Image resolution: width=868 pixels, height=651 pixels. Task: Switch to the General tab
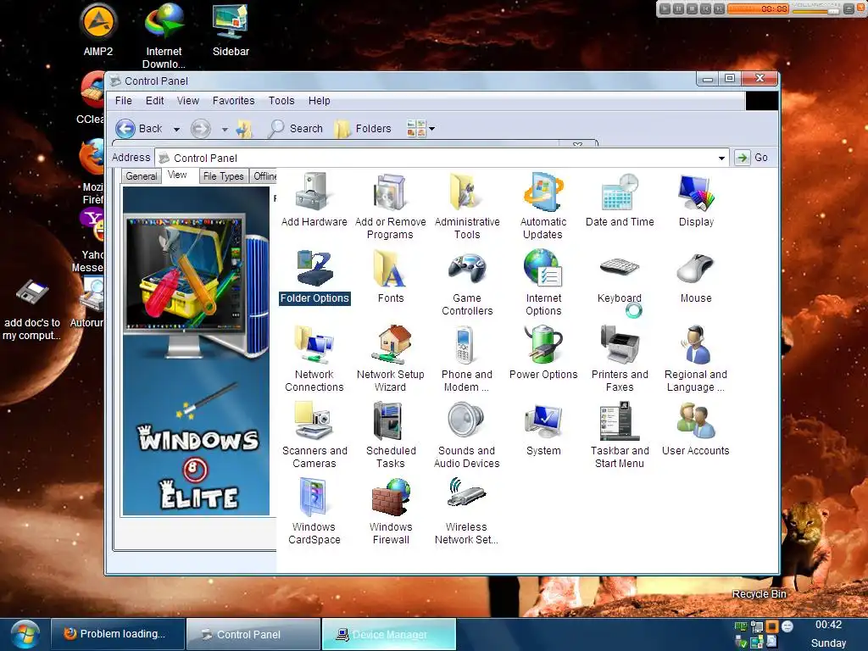tap(142, 176)
